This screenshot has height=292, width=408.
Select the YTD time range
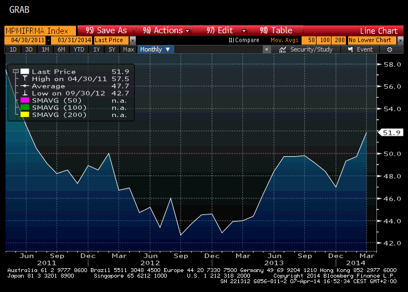[79, 49]
